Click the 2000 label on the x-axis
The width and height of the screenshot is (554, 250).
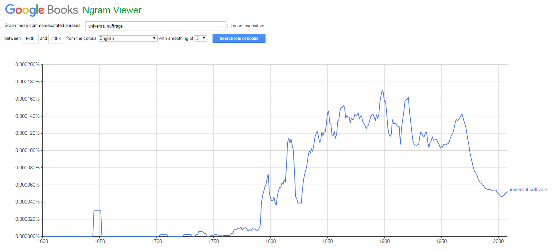[x=498, y=241]
